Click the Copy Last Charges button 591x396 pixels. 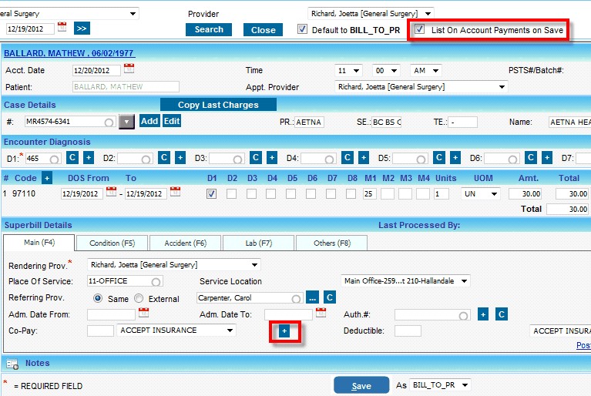point(217,105)
